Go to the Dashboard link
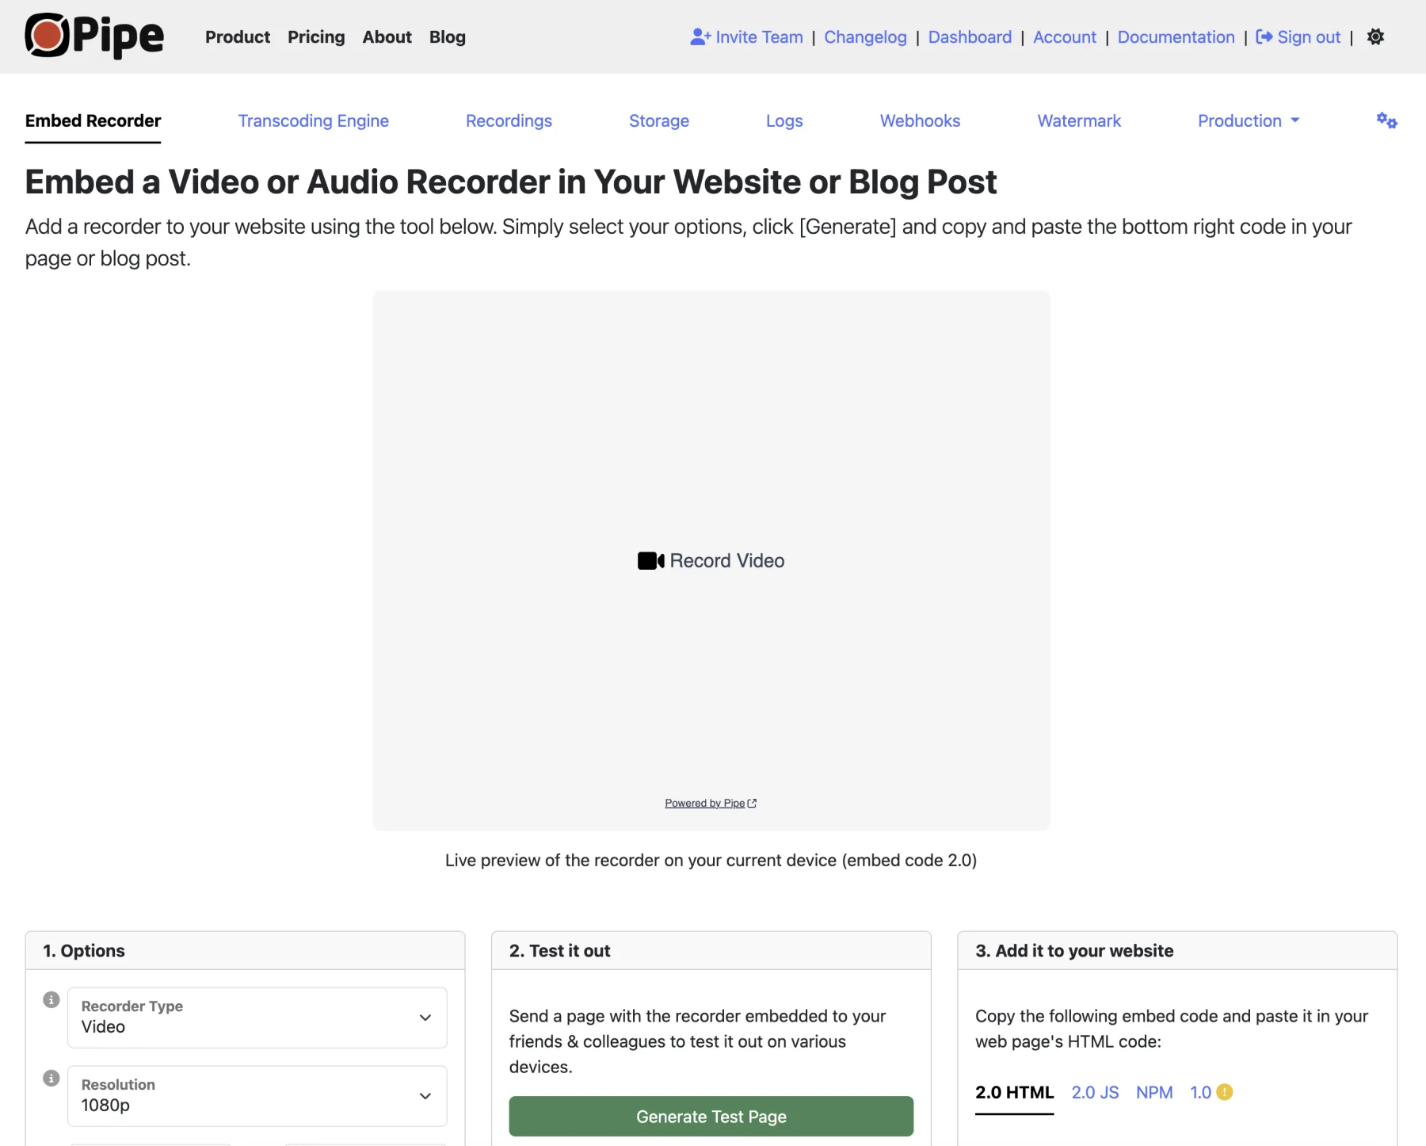Viewport: 1426px width, 1146px height. (970, 37)
